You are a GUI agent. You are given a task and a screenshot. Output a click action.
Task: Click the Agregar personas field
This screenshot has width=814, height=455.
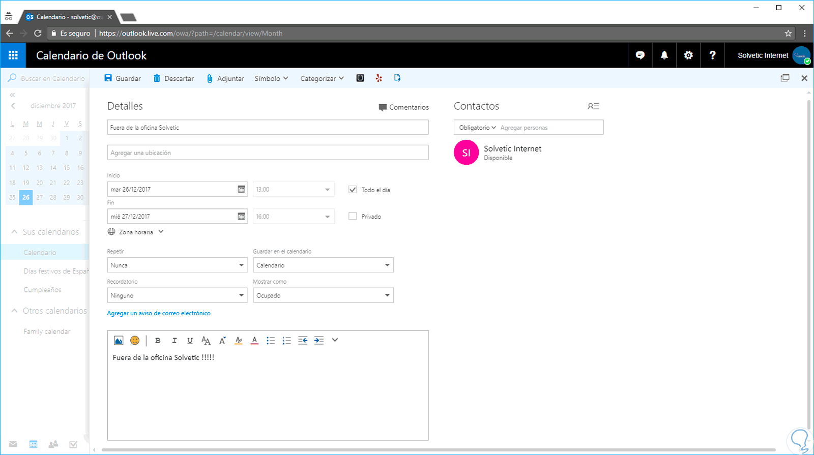tap(550, 128)
